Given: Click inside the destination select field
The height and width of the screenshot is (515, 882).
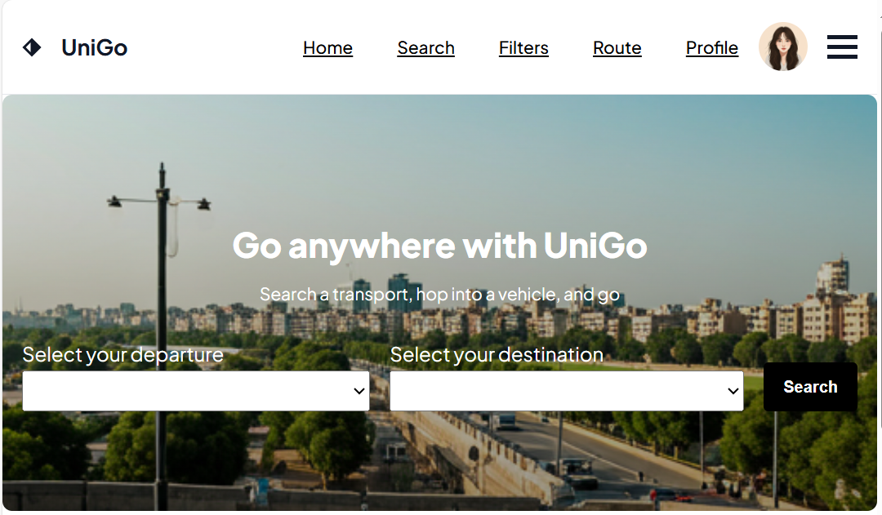Looking at the screenshot, I should coord(531,390).
